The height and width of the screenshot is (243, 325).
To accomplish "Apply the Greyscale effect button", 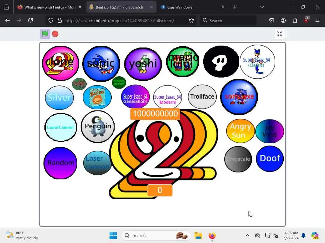I will pos(238,159).
